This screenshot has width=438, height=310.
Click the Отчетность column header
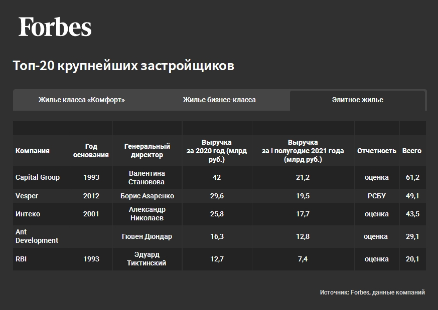tap(377, 151)
